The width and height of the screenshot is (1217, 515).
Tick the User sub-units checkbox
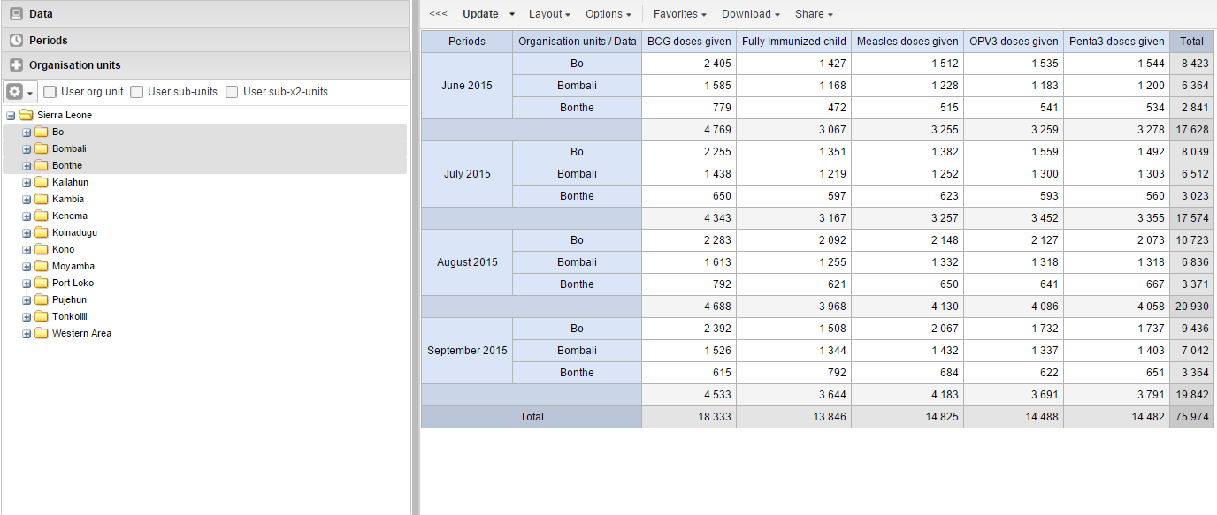pos(137,92)
